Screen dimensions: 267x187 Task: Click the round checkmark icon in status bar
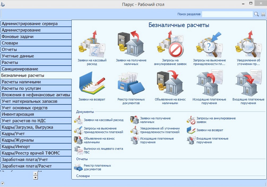3,183
